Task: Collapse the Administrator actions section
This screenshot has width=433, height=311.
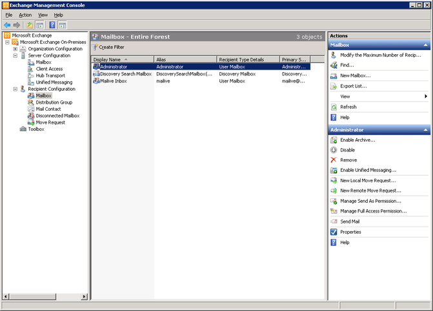Action: [425, 129]
